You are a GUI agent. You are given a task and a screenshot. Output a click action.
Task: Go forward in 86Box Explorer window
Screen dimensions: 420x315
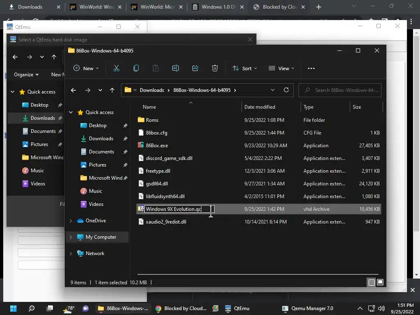click(88, 90)
